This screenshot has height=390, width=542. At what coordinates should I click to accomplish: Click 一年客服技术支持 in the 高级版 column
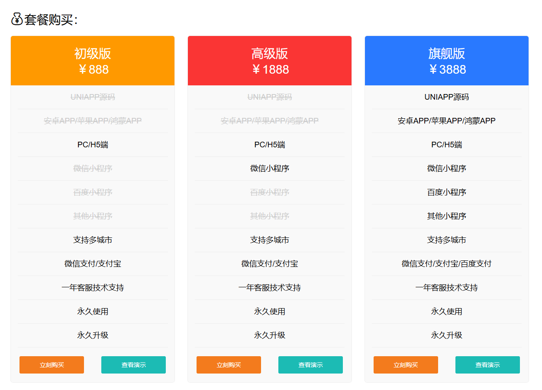pos(270,288)
